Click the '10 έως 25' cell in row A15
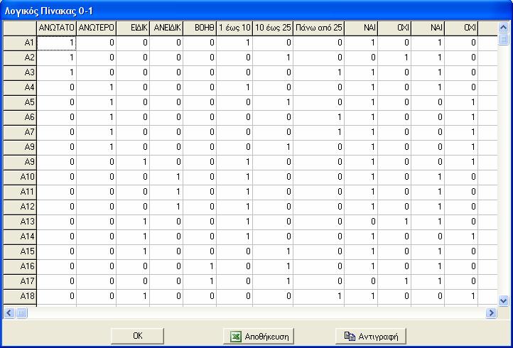Screen dimensions: 513x348 (273, 252)
